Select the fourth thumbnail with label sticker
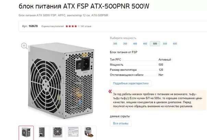207x140 pixels. click(x=73, y=133)
